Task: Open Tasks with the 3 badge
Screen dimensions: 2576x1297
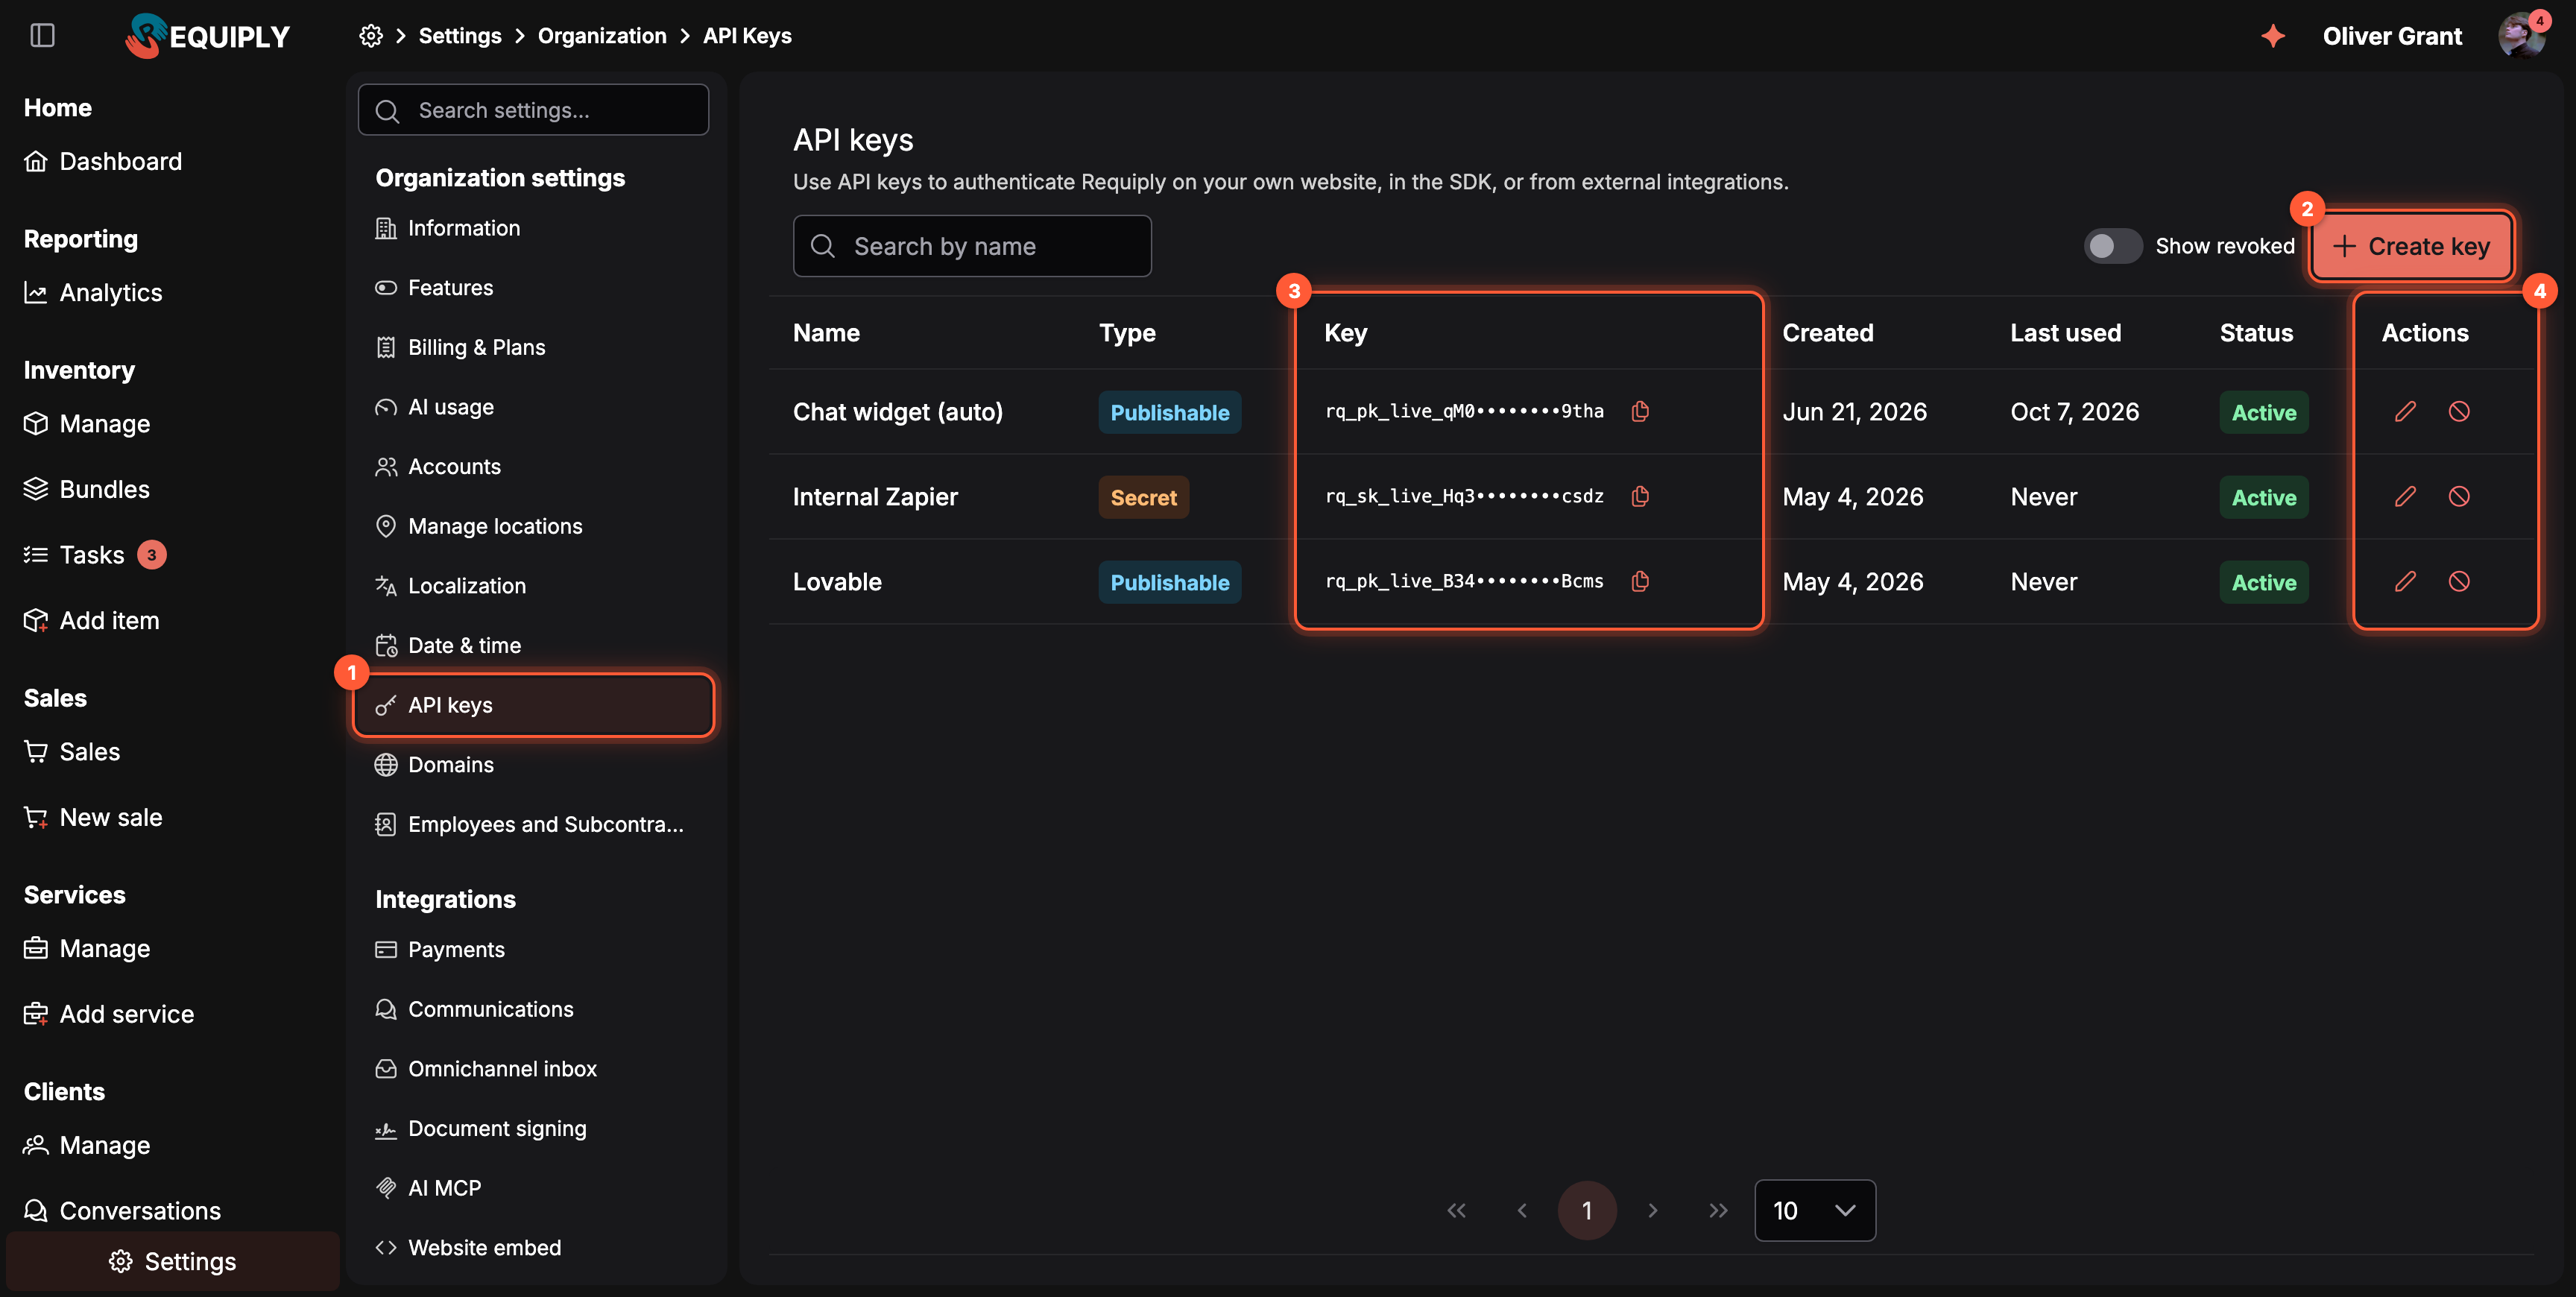Action: 95,555
